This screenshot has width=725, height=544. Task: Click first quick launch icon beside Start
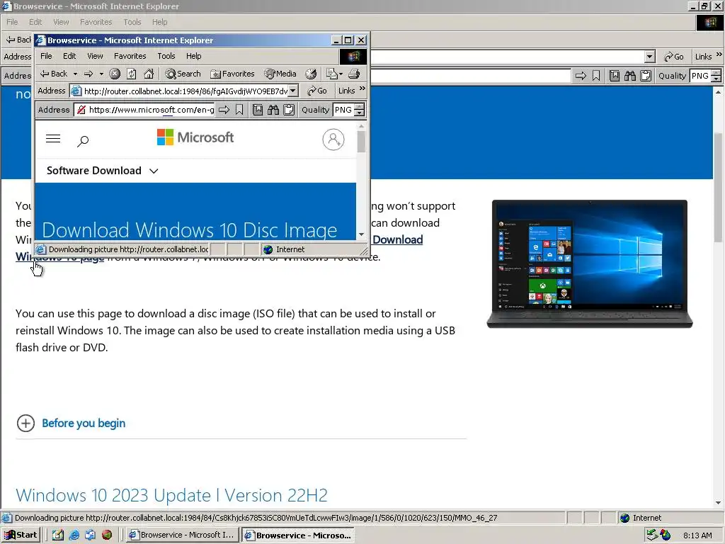(58, 535)
